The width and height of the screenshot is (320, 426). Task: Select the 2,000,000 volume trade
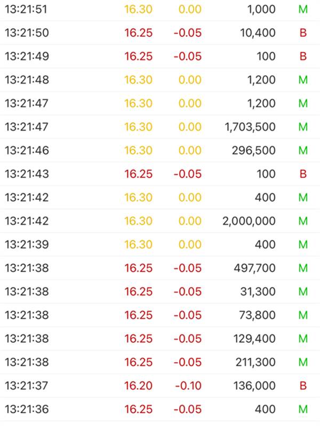(x=249, y=220)
